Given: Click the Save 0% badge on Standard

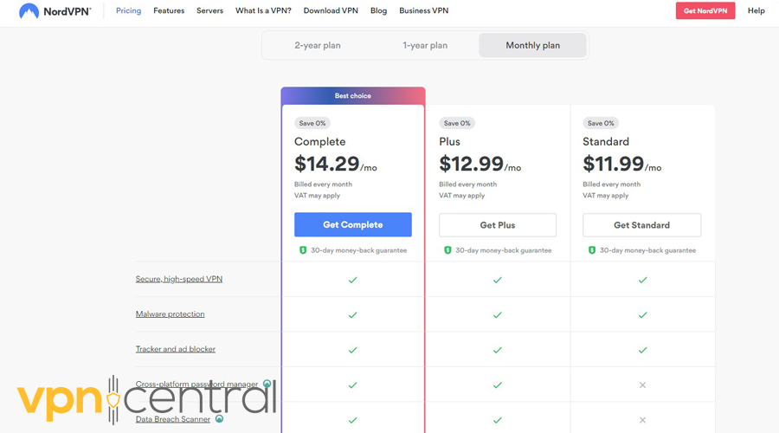Looking at the screenshot, I should 601,123.
